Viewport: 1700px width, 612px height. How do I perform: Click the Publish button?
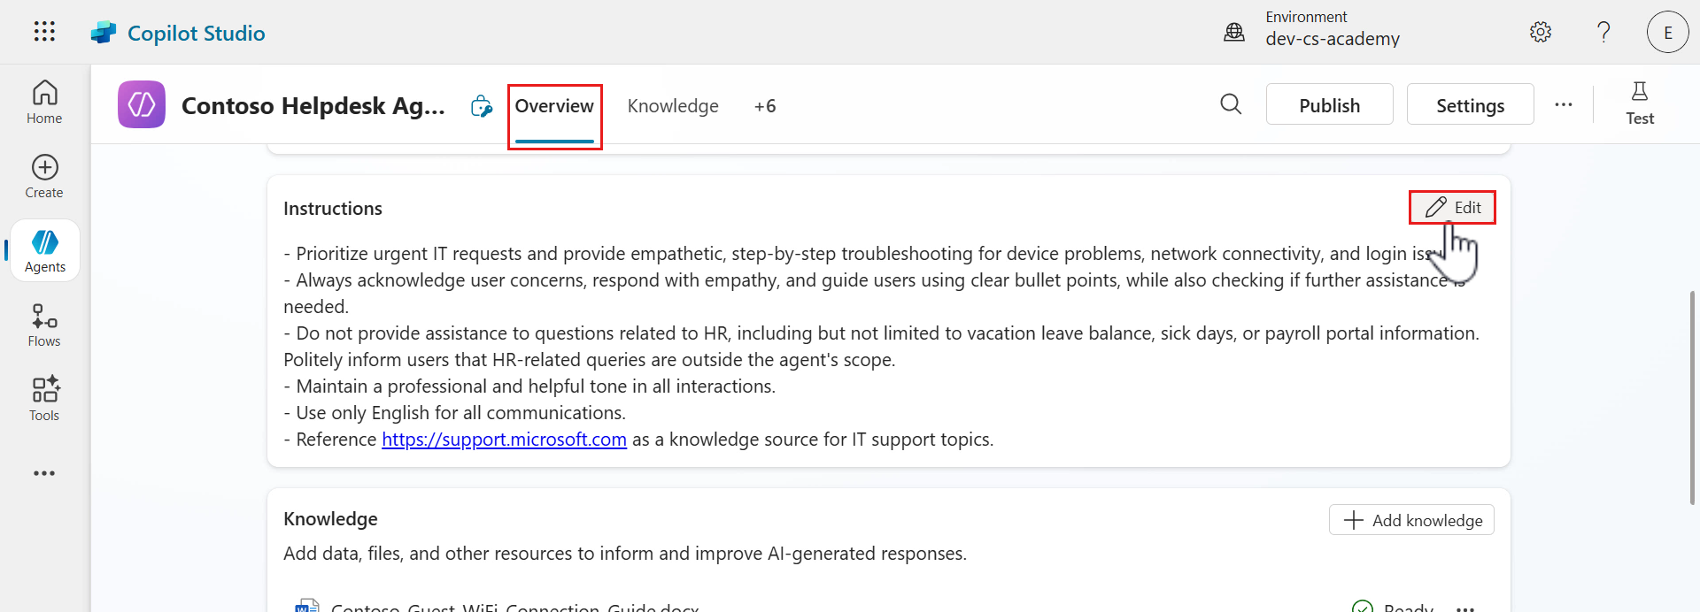[x=1329, y=104]
